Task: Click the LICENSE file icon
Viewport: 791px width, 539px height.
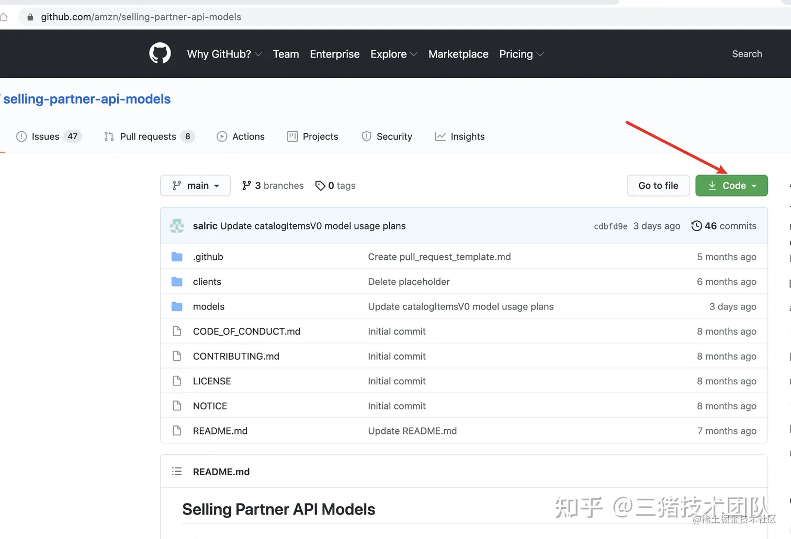Action: (177, 381)
